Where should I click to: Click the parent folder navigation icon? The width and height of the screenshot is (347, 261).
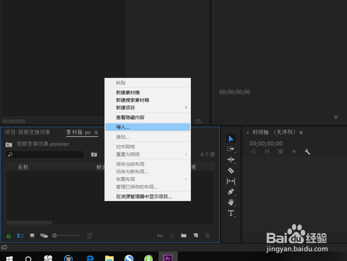(x=9, y=145)
